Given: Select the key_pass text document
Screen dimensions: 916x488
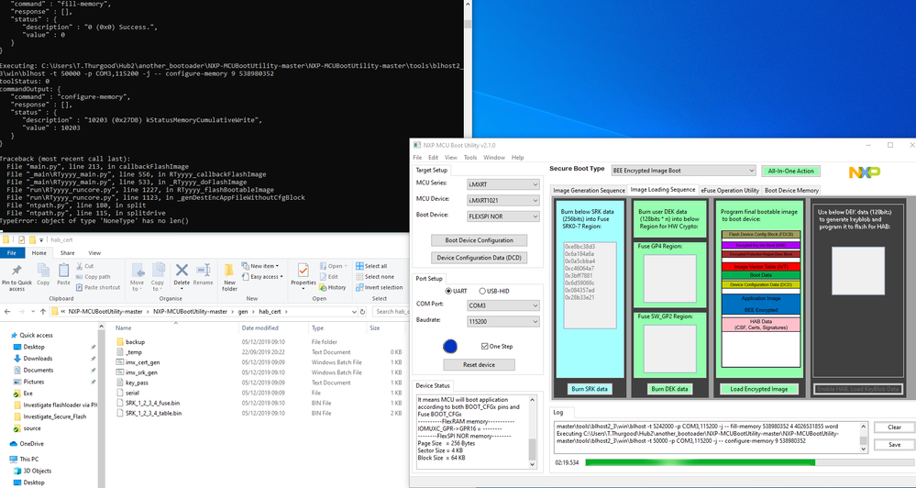Looking at the screenshot, I should [137, 383].
